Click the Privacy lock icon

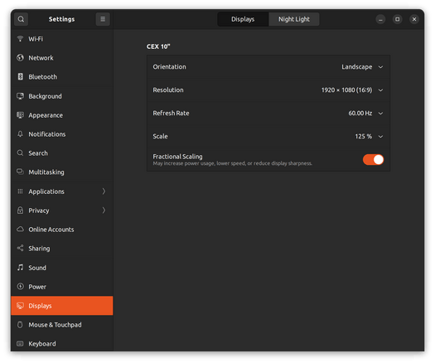[20, 210]
